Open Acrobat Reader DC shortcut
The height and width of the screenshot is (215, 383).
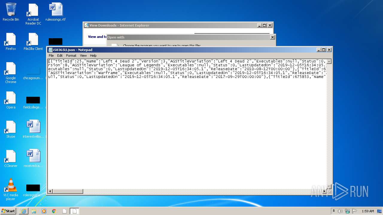point(33,14)
